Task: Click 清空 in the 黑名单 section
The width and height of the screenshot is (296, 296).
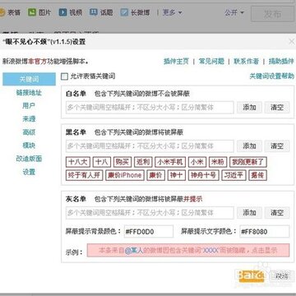Action: [x=277, y=146]
